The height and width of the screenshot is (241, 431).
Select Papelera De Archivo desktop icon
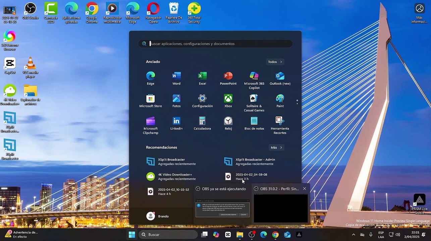point(174,13)
